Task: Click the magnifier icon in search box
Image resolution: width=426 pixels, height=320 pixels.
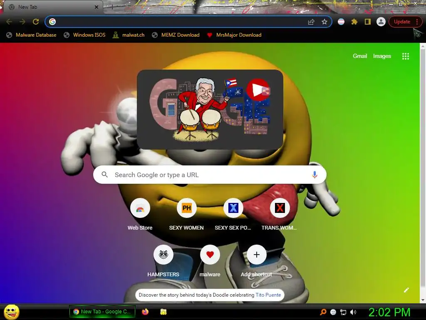Action: 104,175
